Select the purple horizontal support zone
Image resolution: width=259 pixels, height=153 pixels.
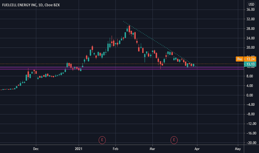click(122, 68)
